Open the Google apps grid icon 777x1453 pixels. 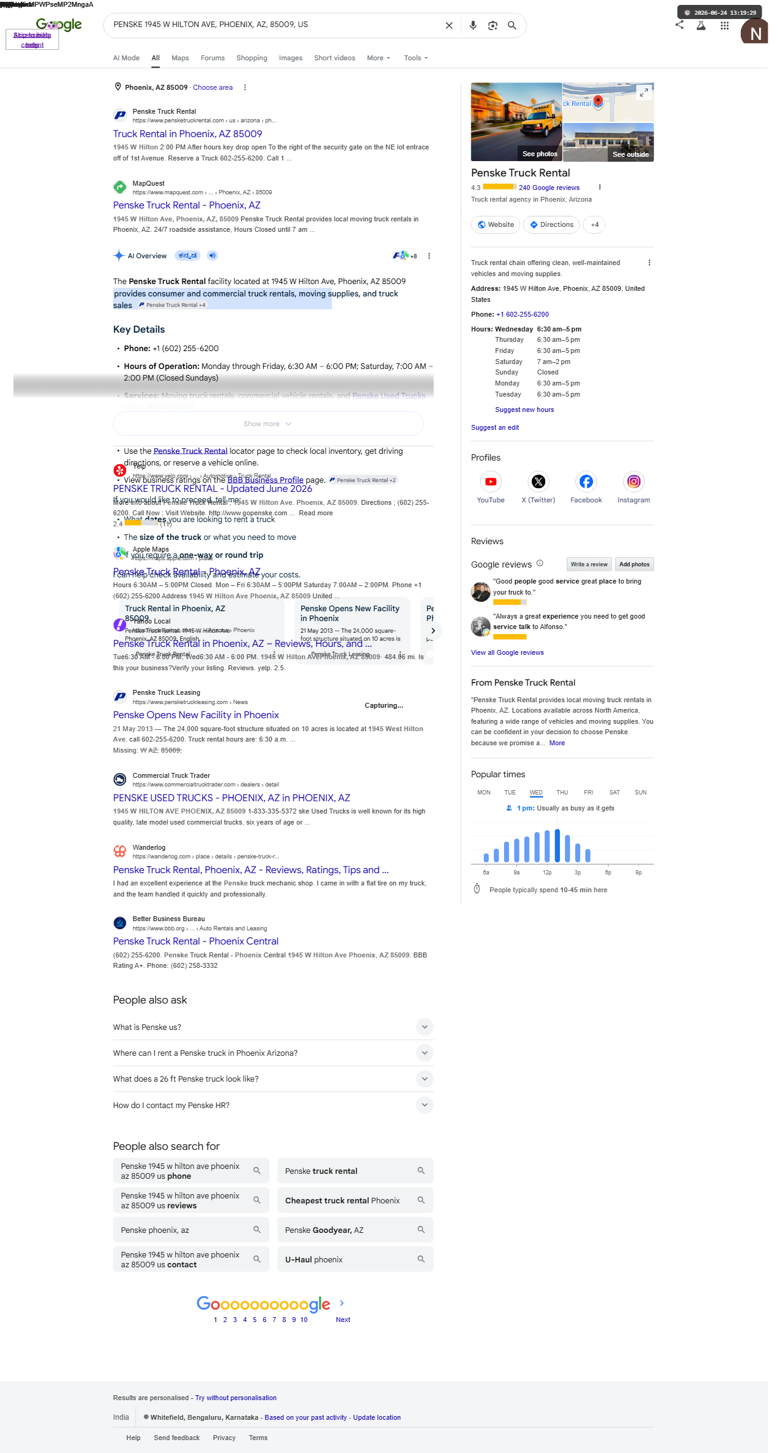pyautogui.click(x=724, y=25)
